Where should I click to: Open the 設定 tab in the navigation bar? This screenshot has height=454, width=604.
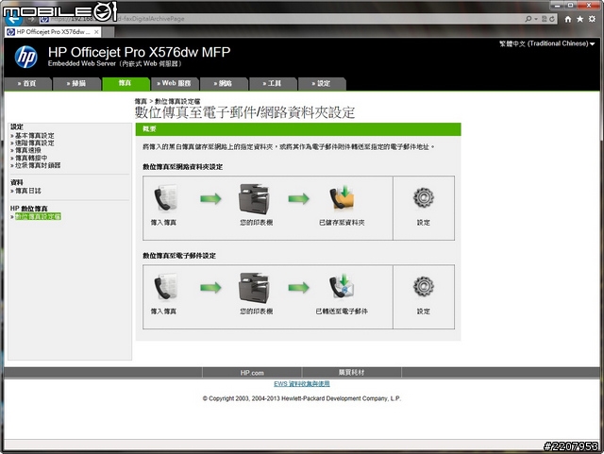click(x=322, y=84)
